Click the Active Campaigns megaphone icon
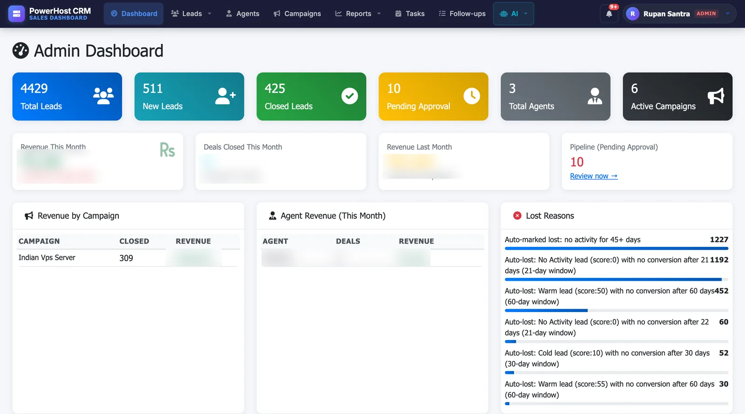 (x=716, y=96)
